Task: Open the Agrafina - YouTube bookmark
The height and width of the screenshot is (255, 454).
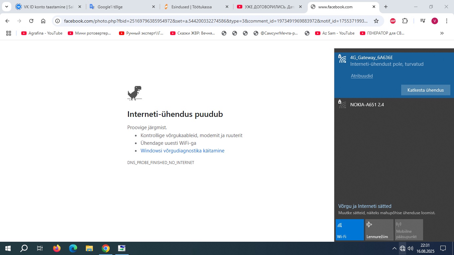Action: tap(42, 33)
